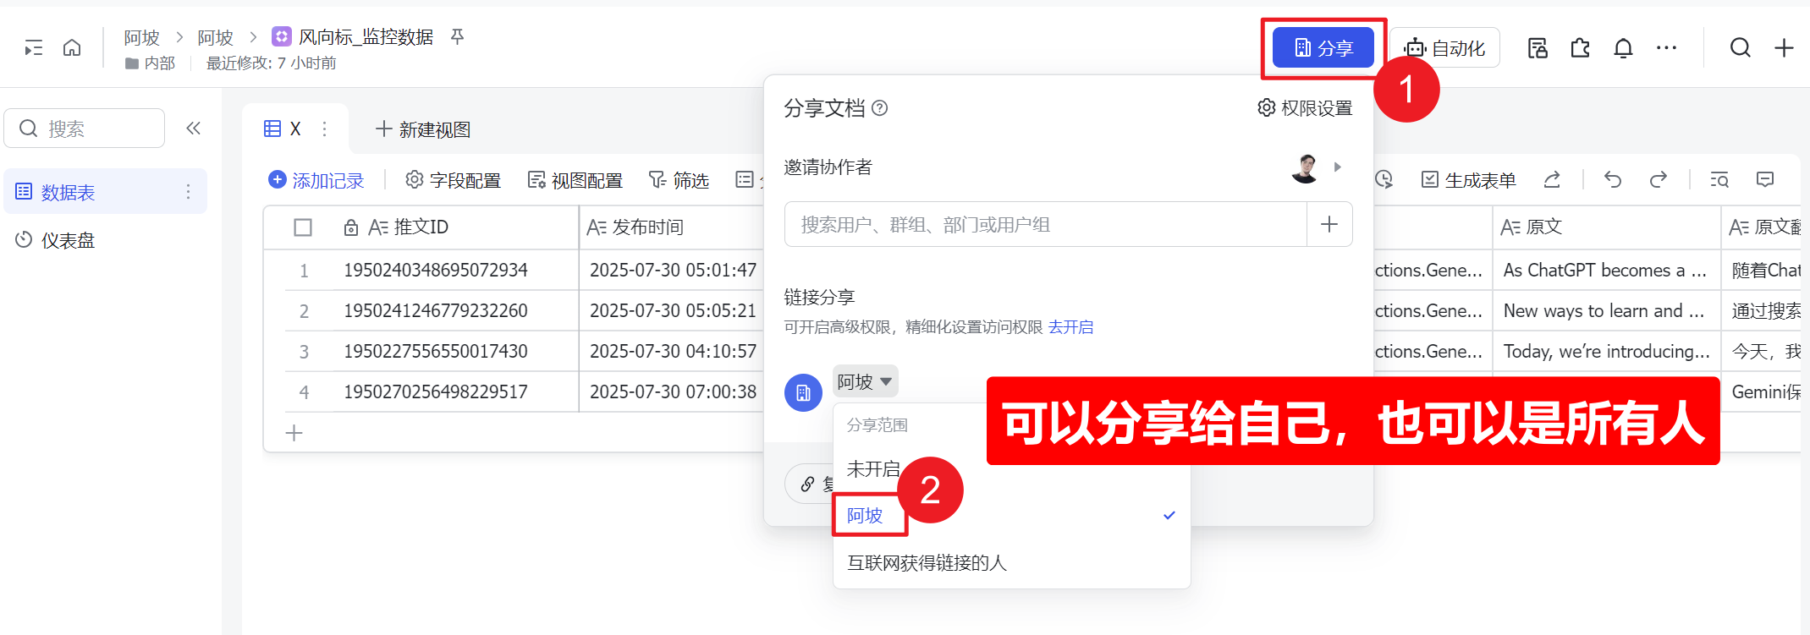Open 字段配置 field configuration

(x=453, y=180)
